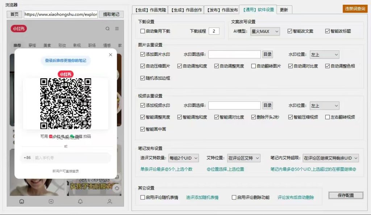Toggle 随机添加边框 option
This screenshot has width=371, height=215.
tap(143, 78)
